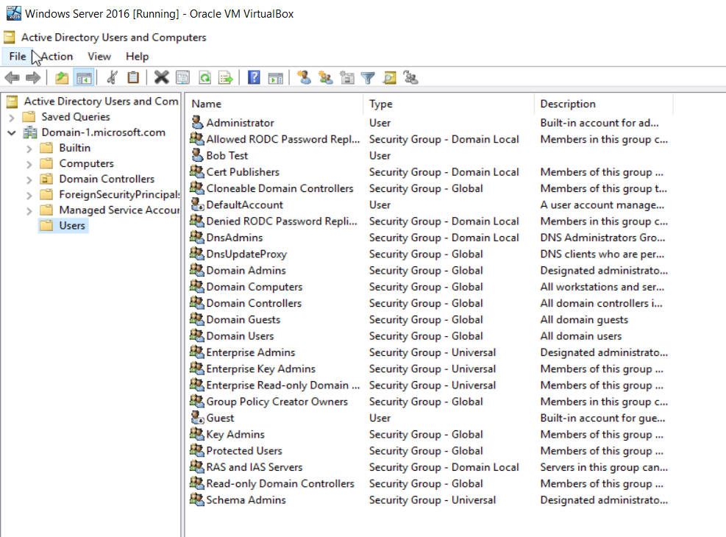Expand the Saved Queries node
This screenshot has height=537, width=726.
12,118
